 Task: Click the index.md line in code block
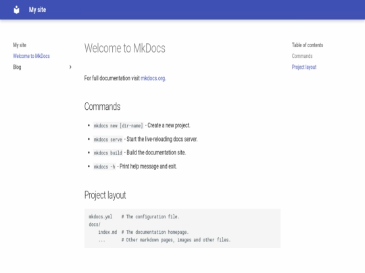click(143, 232)
